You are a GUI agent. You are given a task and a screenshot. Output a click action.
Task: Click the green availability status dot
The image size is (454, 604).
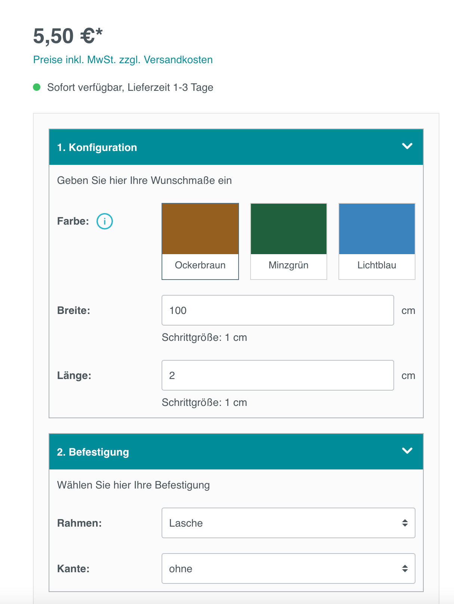[x=37, y=87]
